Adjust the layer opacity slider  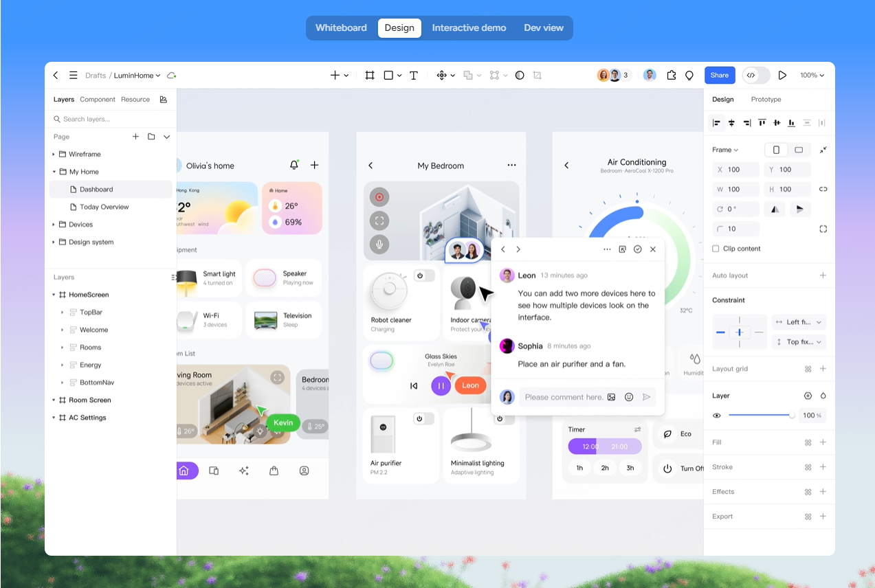click(x=761, y=415)
